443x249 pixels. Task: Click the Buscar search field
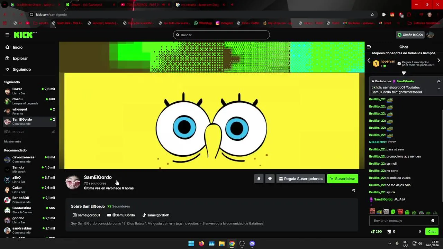[221, 35]
